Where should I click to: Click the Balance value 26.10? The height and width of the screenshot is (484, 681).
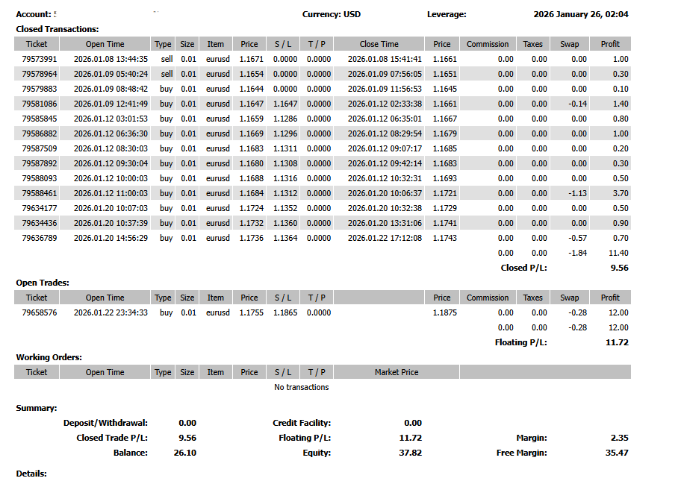tap(185, 453)
